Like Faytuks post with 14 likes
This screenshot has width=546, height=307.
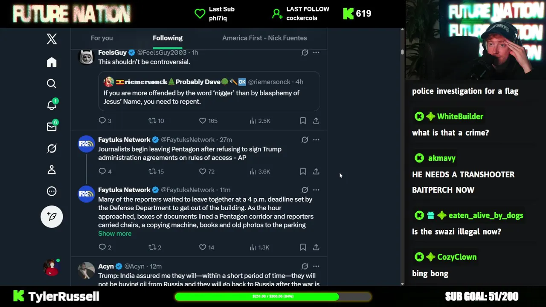point(207,247)
